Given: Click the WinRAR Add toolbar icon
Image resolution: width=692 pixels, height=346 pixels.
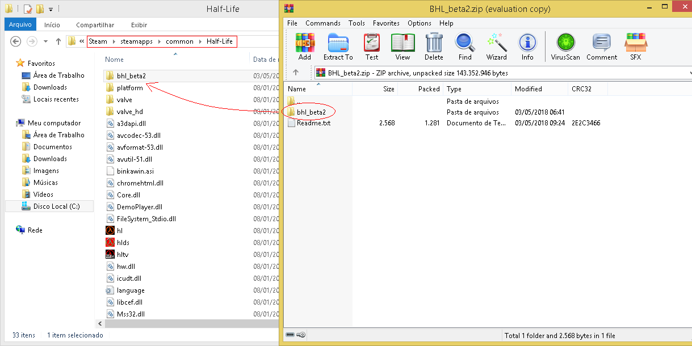Looking at the screenshot, I should tap(305, 47).
